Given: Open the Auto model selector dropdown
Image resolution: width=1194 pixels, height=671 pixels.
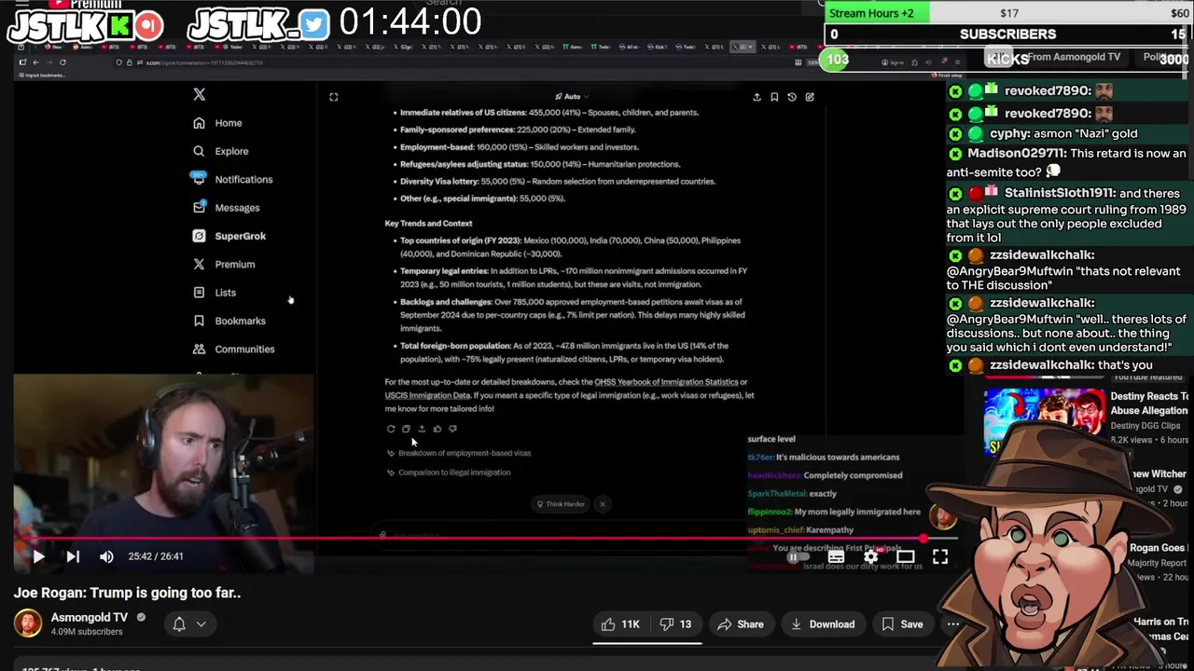Looking at the screenshot, I should click(572, 96).
